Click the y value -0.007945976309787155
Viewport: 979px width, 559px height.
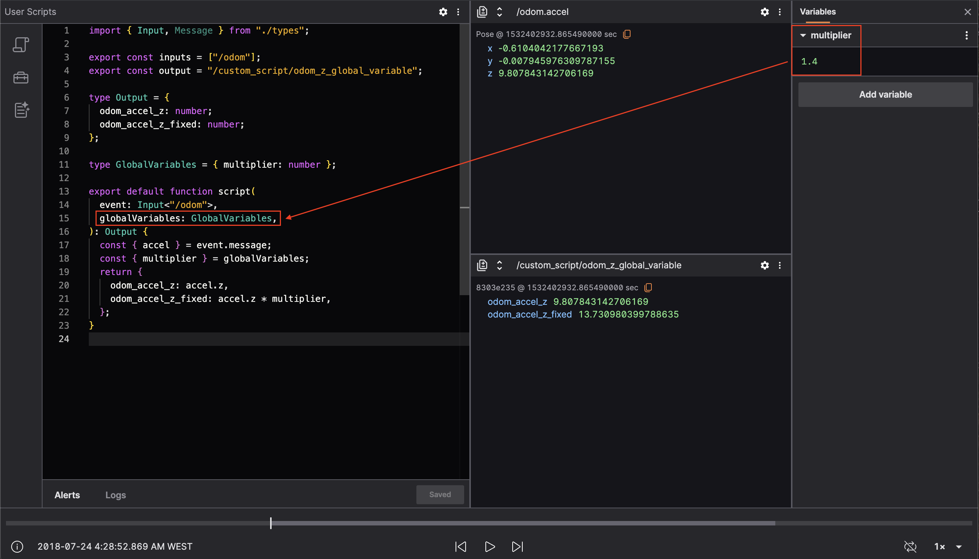click(557, 61)
